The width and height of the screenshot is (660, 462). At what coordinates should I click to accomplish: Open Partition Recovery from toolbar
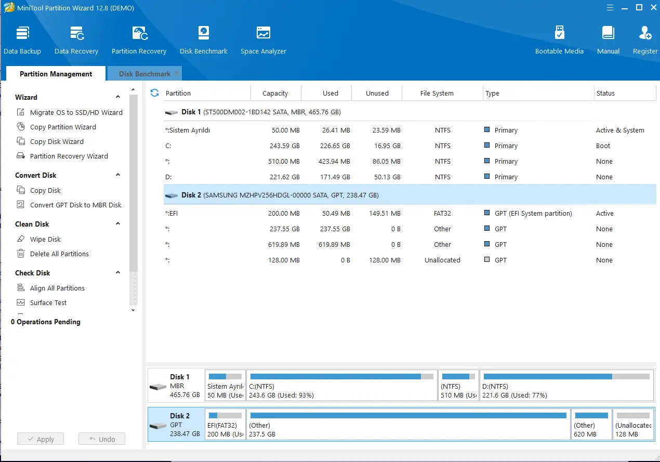point(139,40)
